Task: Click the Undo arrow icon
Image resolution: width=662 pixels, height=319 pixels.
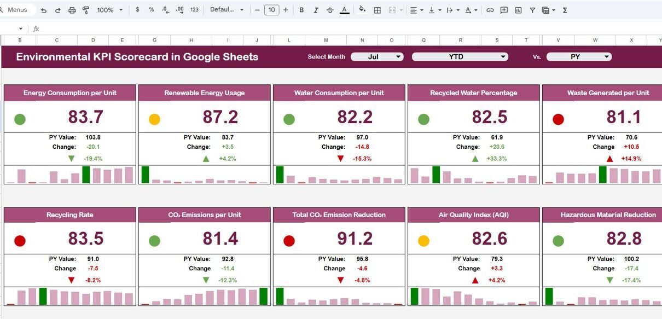Action: (44, 10)
